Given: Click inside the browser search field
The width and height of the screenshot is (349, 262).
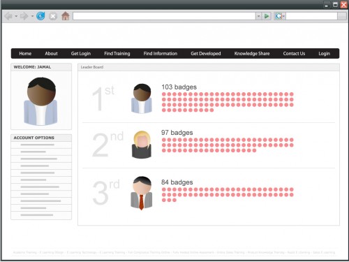Looking at the screenshot, I should [x=311, y=16].
